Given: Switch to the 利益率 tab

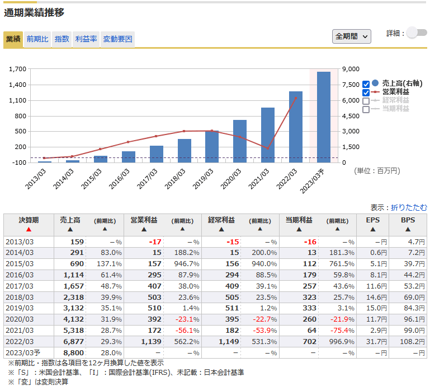Looking at the screenshot, I should 86,39.
